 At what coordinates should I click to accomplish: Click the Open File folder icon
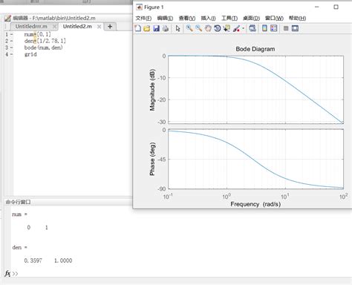tap(147, 28)
